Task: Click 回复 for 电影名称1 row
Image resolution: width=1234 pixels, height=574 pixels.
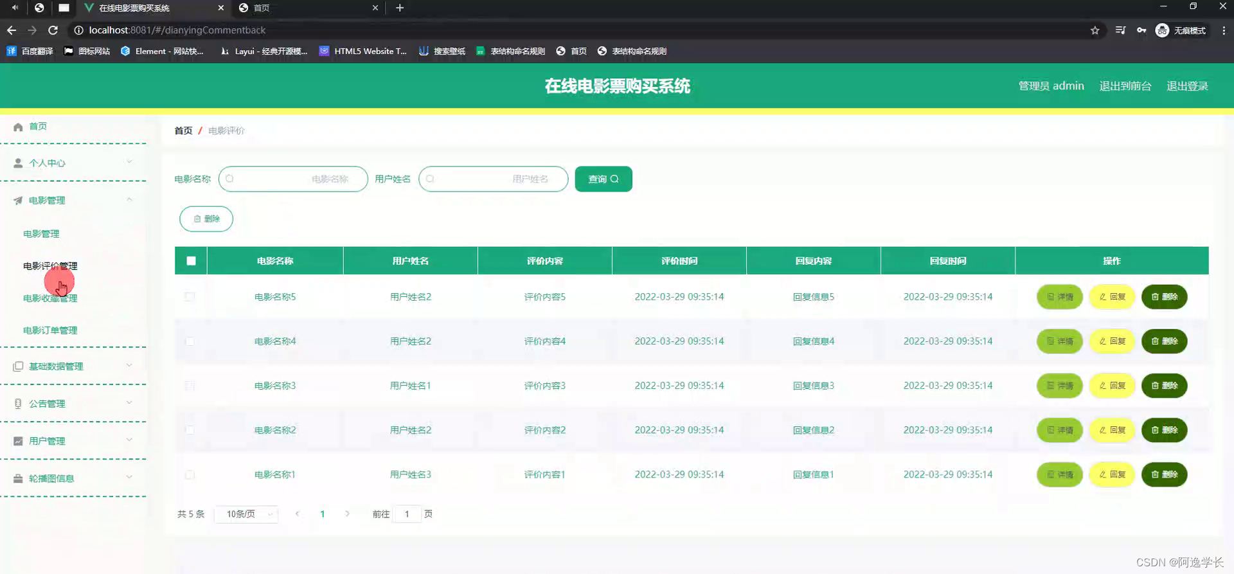Action: (1112, 474)
